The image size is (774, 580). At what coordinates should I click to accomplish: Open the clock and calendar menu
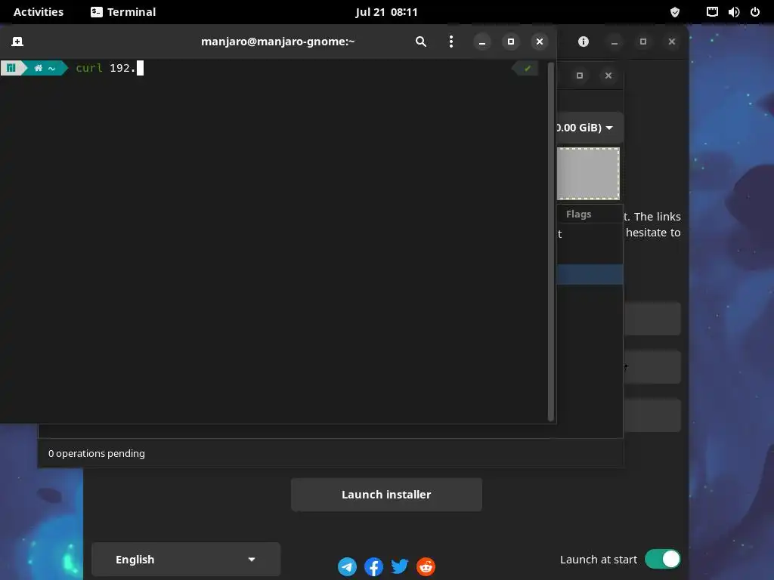386,12
